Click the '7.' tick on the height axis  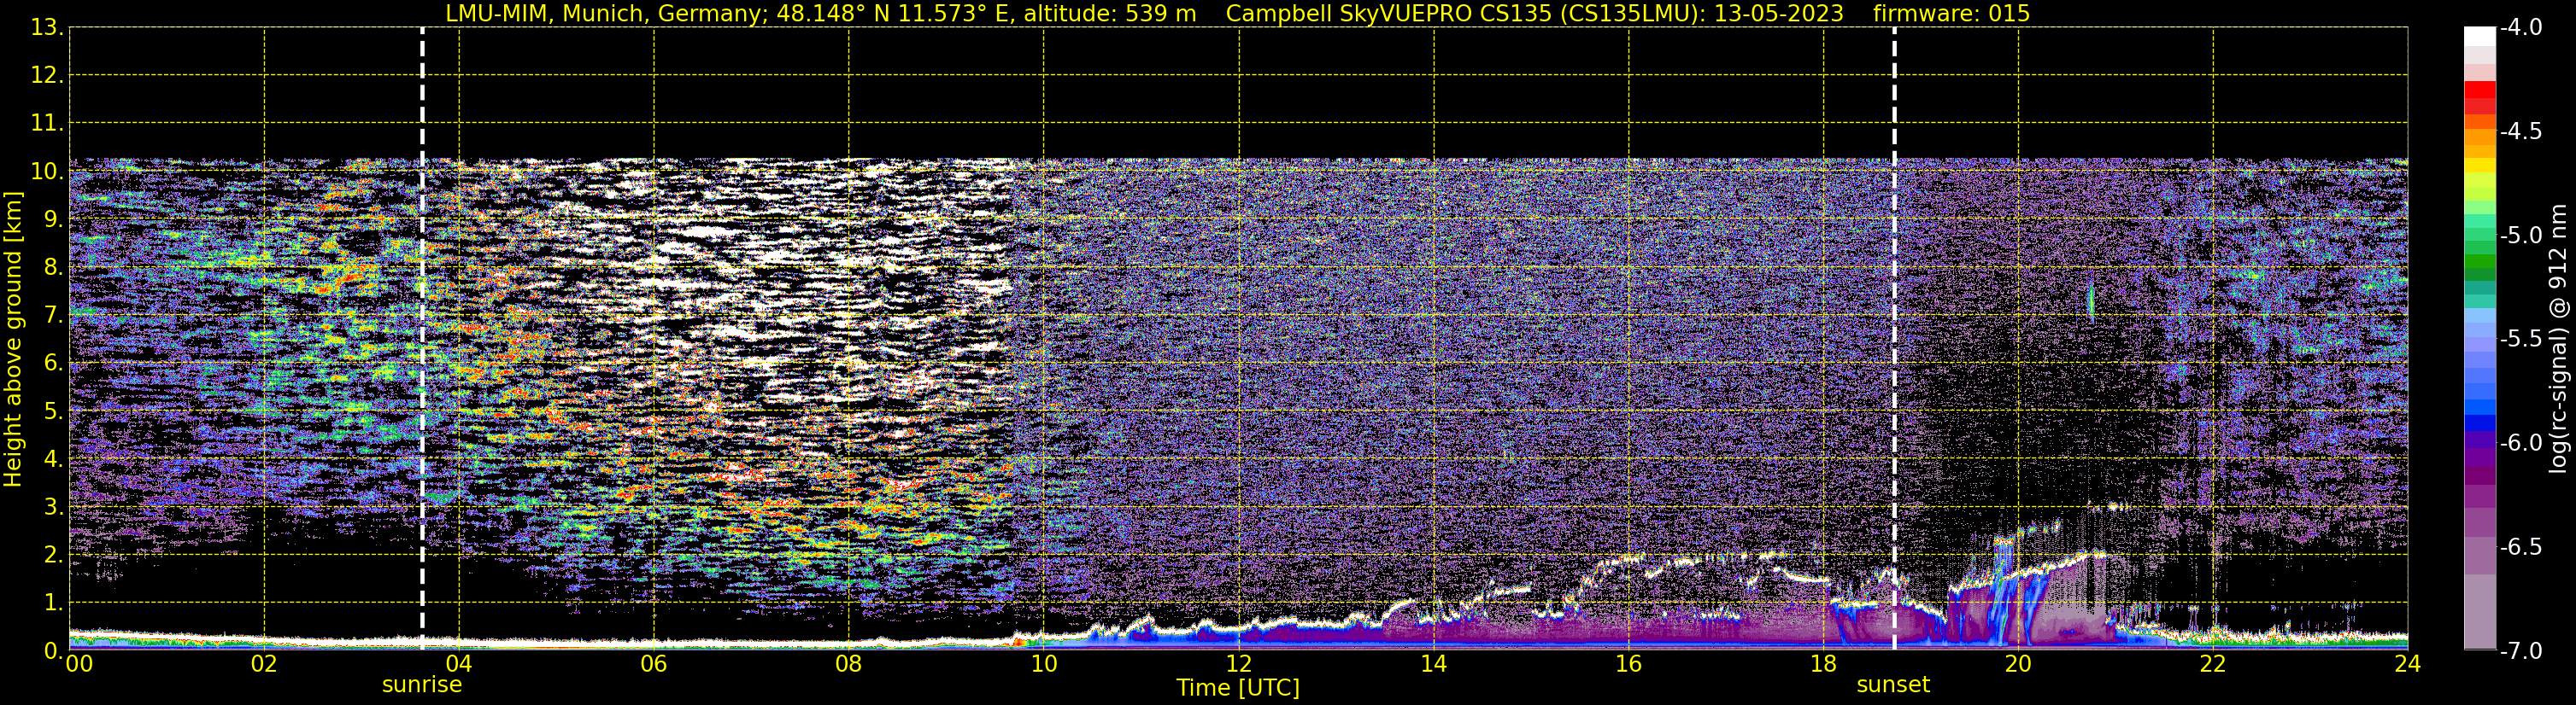coord(53,316)
